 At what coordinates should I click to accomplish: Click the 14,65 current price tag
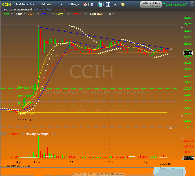[188, 53]
